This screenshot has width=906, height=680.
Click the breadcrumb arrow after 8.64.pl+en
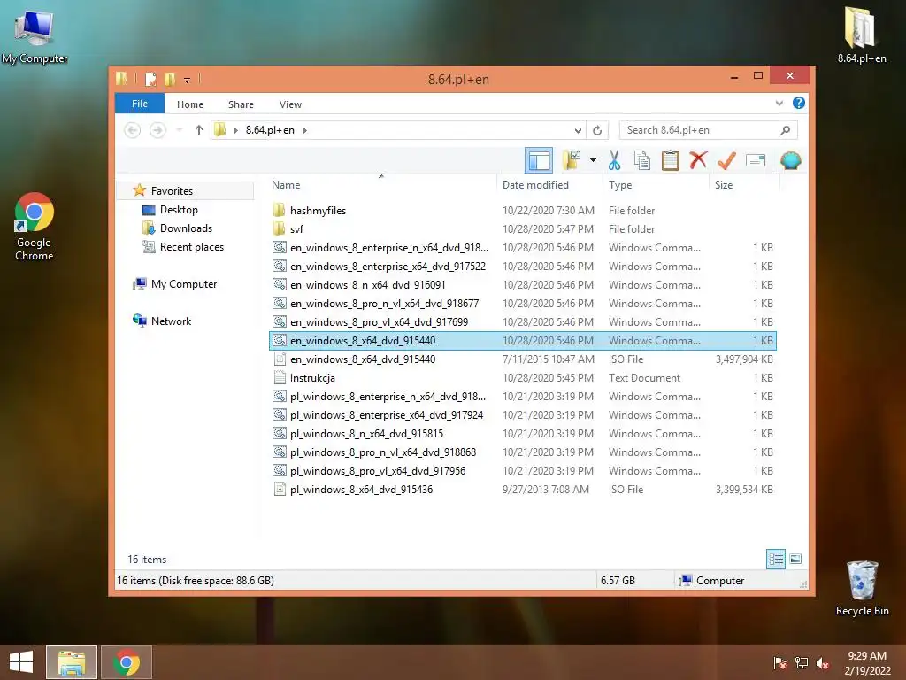(304, 130)
